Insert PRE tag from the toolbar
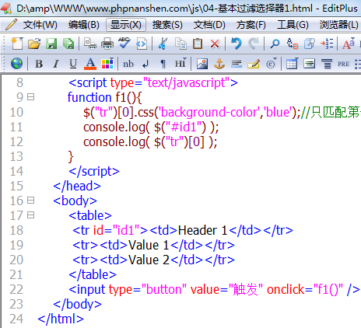Viewport: 361px width, 328px height. coord(343,64)
